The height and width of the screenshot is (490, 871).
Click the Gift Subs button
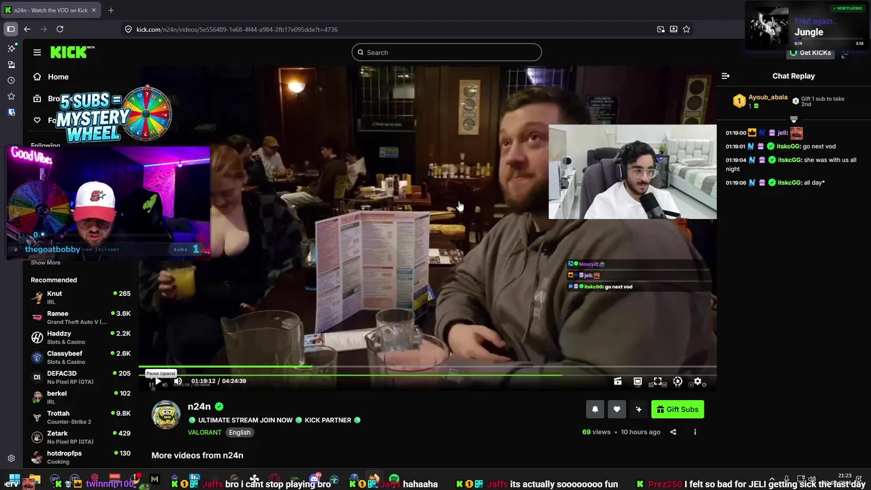click(x=677, y=409)
